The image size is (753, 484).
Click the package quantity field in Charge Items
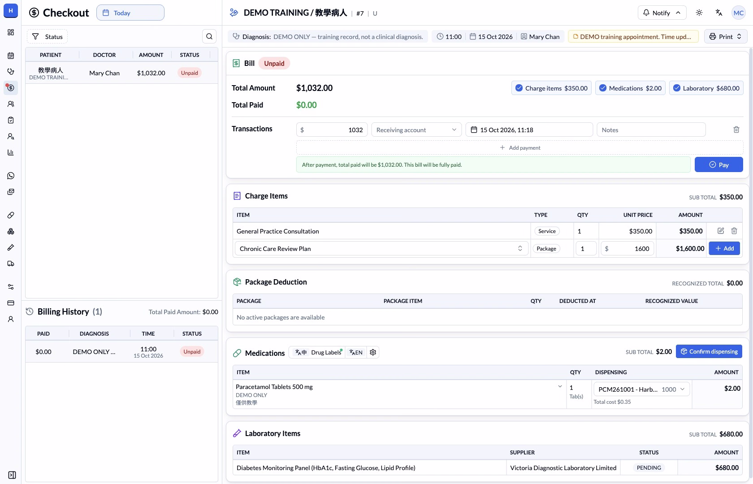[586, 248]
